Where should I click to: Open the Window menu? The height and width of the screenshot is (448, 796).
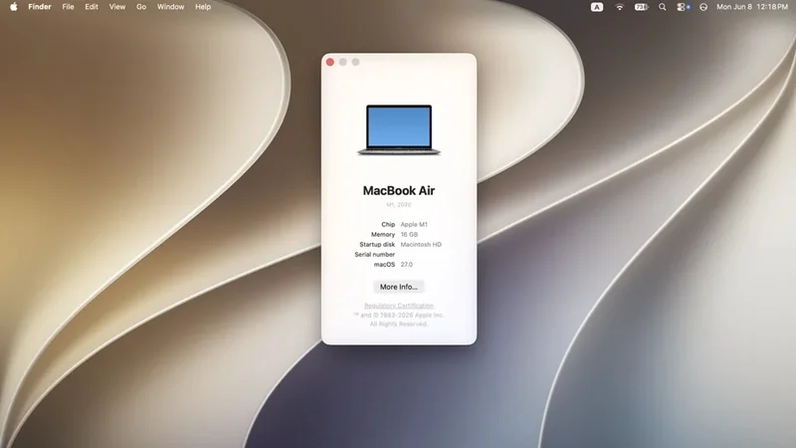(170, 7)
